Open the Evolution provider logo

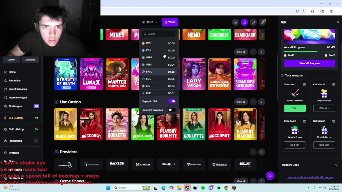tap(143, 164)
